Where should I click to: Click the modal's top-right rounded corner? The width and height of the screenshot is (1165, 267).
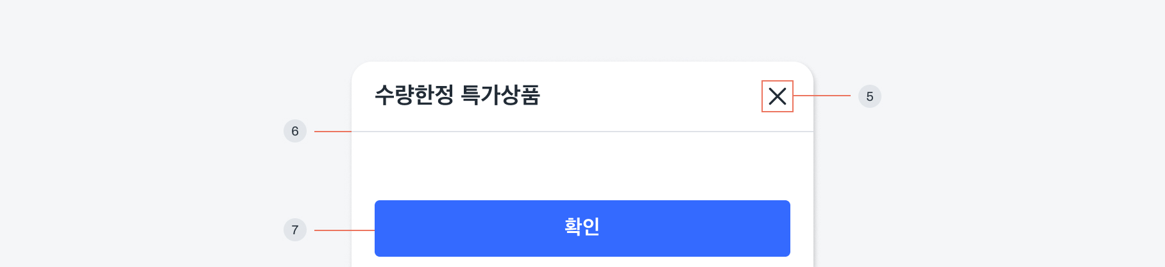coord(806,69)
